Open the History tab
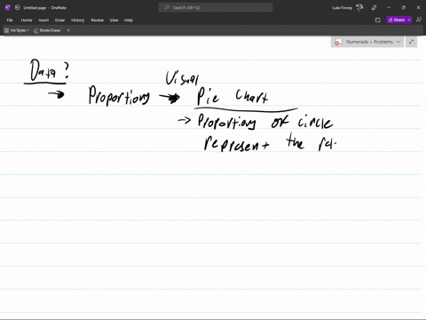426x320 pixels. click(x=78, y=20)
